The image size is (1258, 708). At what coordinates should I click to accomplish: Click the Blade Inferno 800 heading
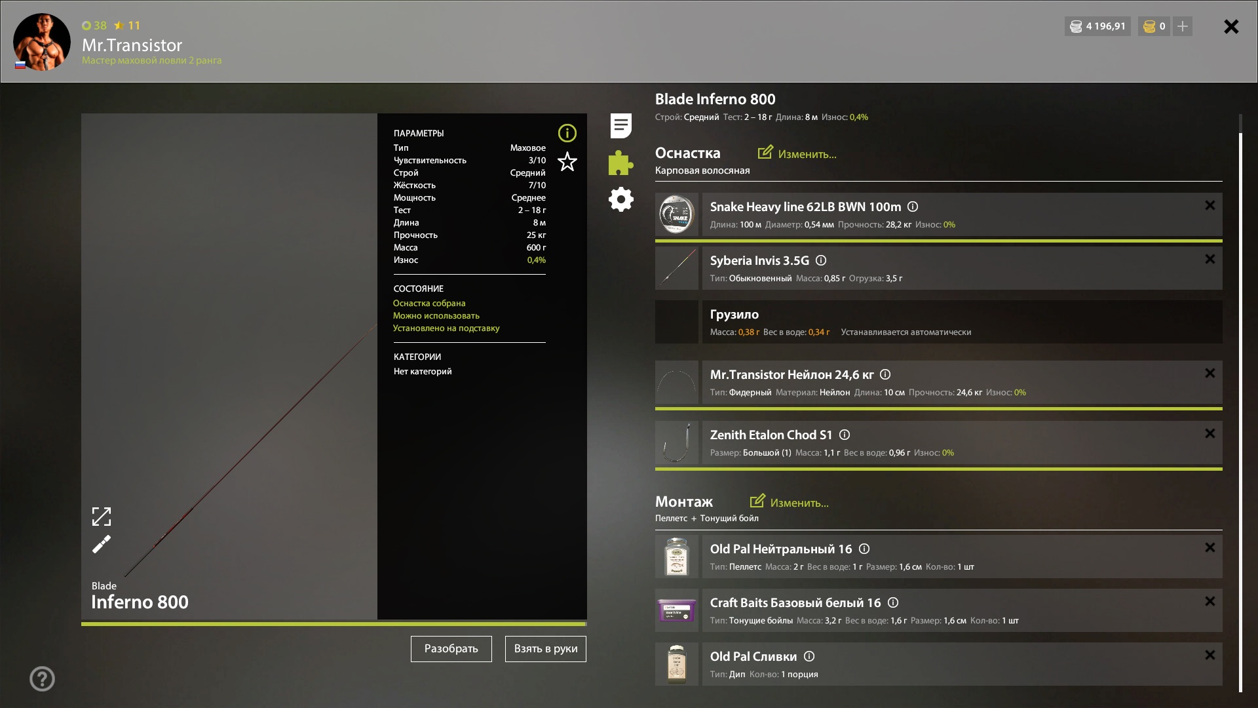tap(715, 99)
